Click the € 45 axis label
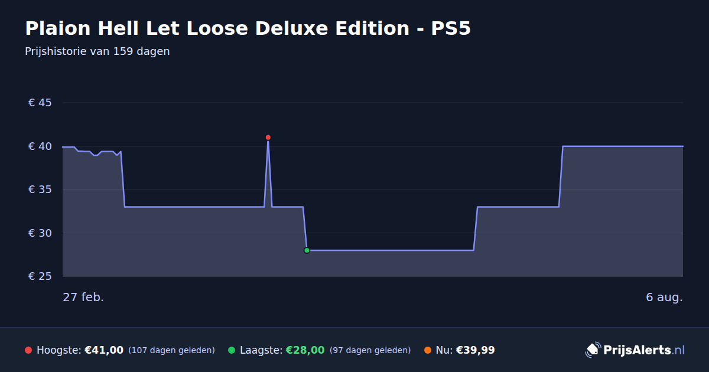 (x=40, y=103)
